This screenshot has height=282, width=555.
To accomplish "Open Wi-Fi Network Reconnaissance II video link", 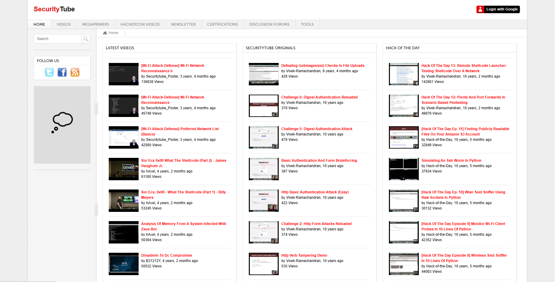I will pos(173,68).
